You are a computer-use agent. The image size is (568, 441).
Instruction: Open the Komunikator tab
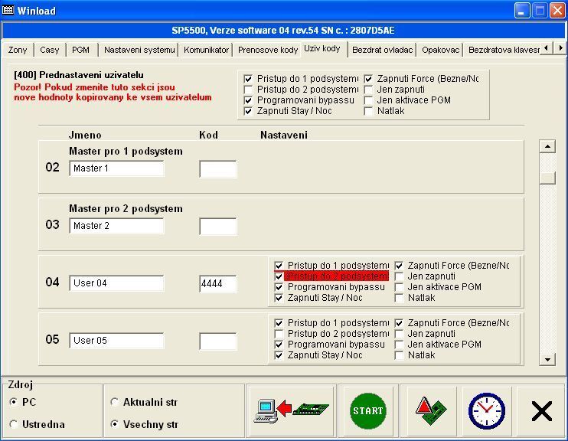(x=206, y=50)
